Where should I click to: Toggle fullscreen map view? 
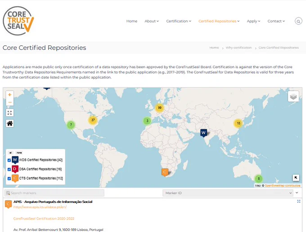(10, 113)
